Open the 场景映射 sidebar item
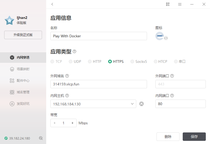Screen dimensions: 210x144 pyautogui.click(x=23, y=69)
